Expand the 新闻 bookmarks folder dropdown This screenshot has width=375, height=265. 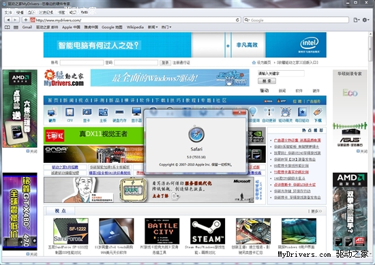(153, 27)
